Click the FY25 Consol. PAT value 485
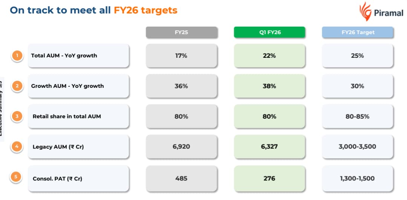 pos(181,179)
